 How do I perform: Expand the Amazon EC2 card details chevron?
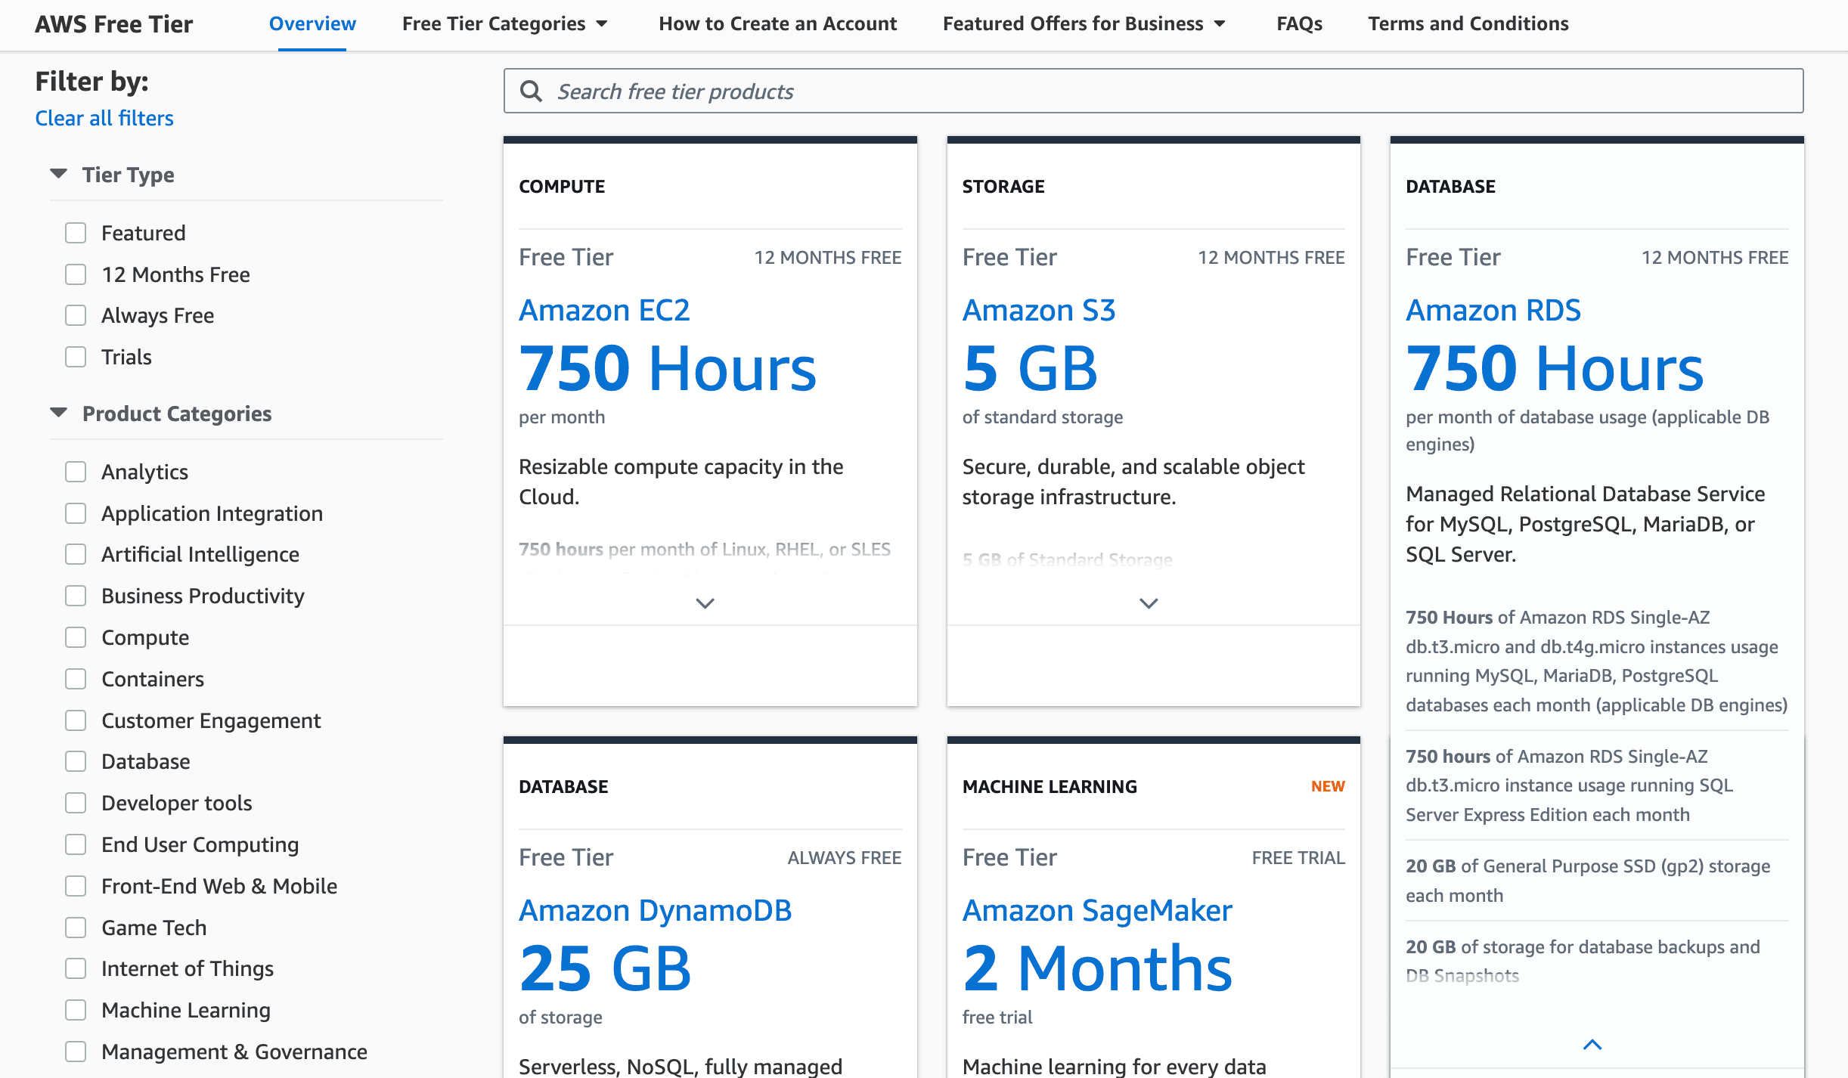point(705,603)
